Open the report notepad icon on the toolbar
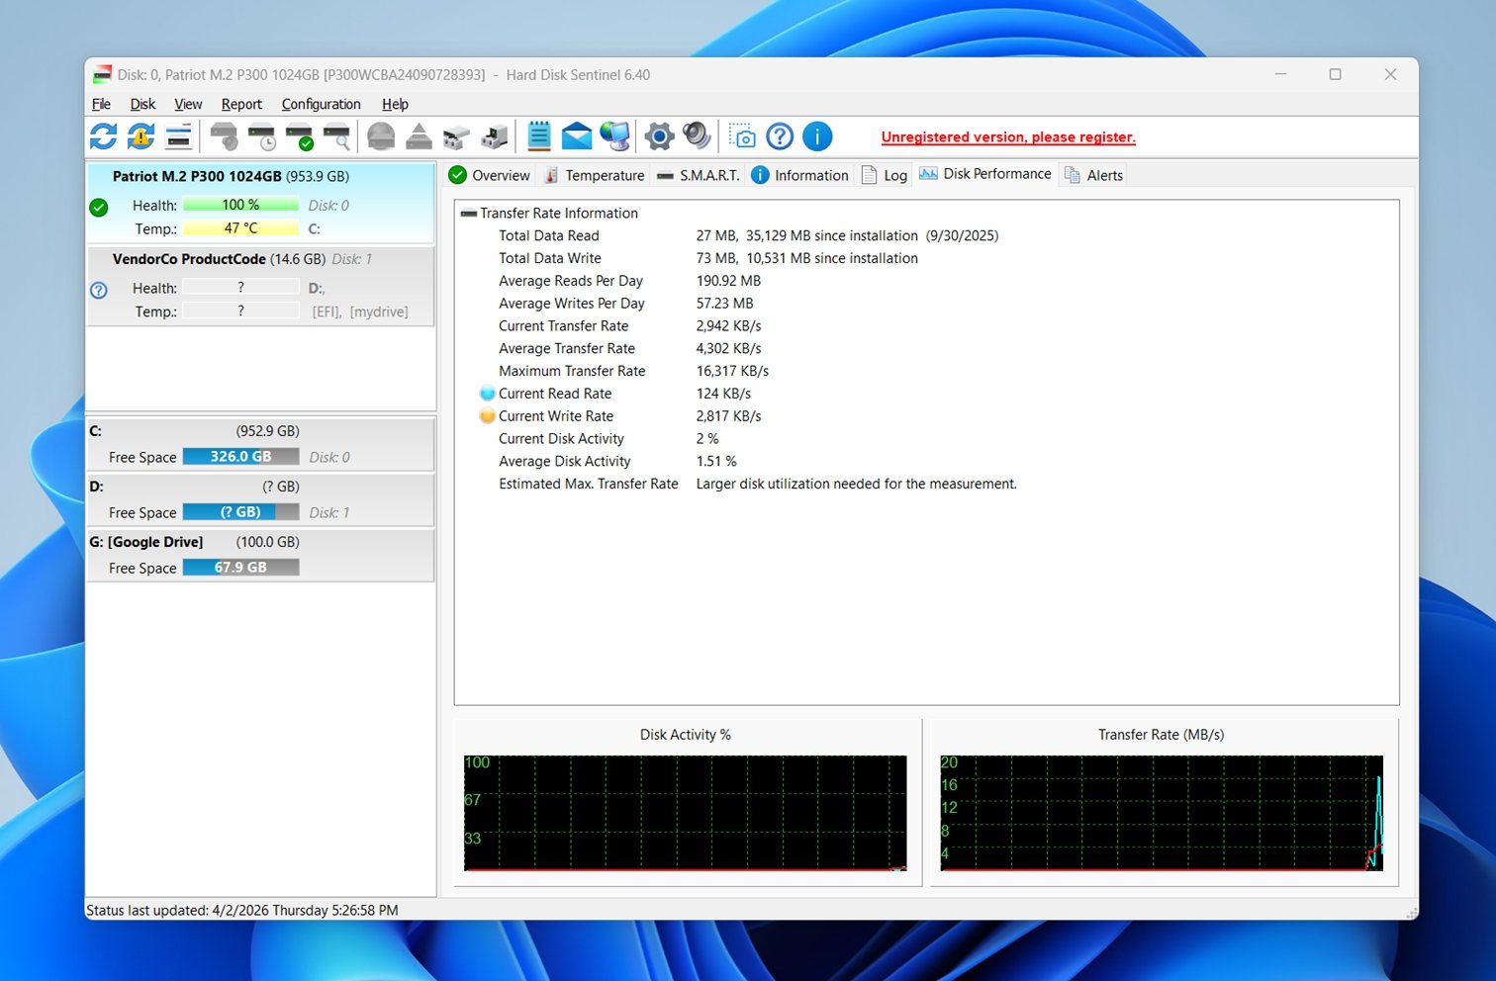1496x981 pixels. click(537, 136)
